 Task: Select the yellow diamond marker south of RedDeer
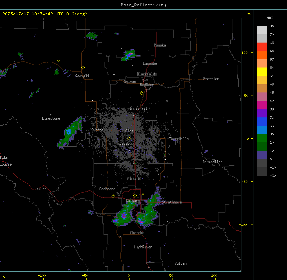tap(142, 93)
